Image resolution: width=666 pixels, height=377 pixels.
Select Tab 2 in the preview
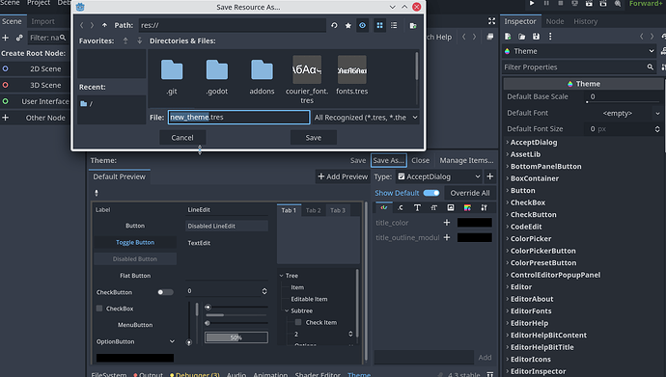314,210
